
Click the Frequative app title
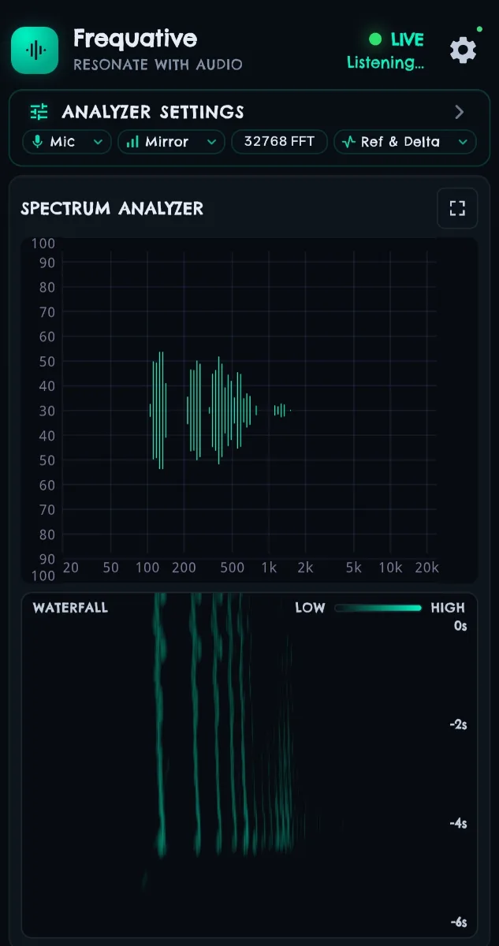[x=135, y=38]
